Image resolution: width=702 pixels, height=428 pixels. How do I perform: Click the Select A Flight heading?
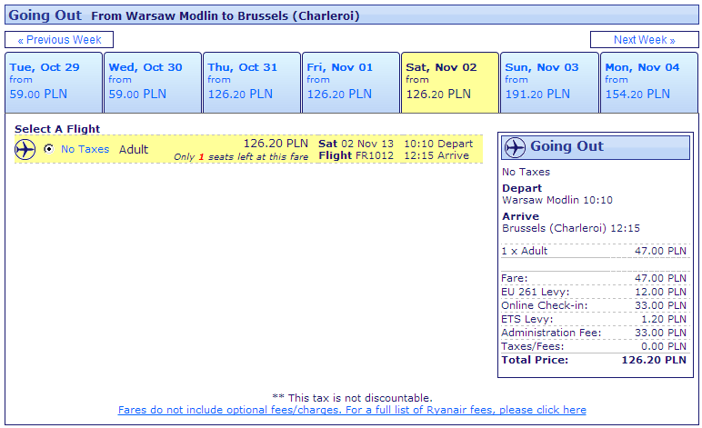[x=57, y=129]
